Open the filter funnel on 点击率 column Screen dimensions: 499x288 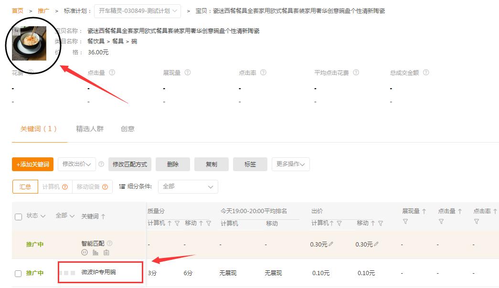(477, 220)
